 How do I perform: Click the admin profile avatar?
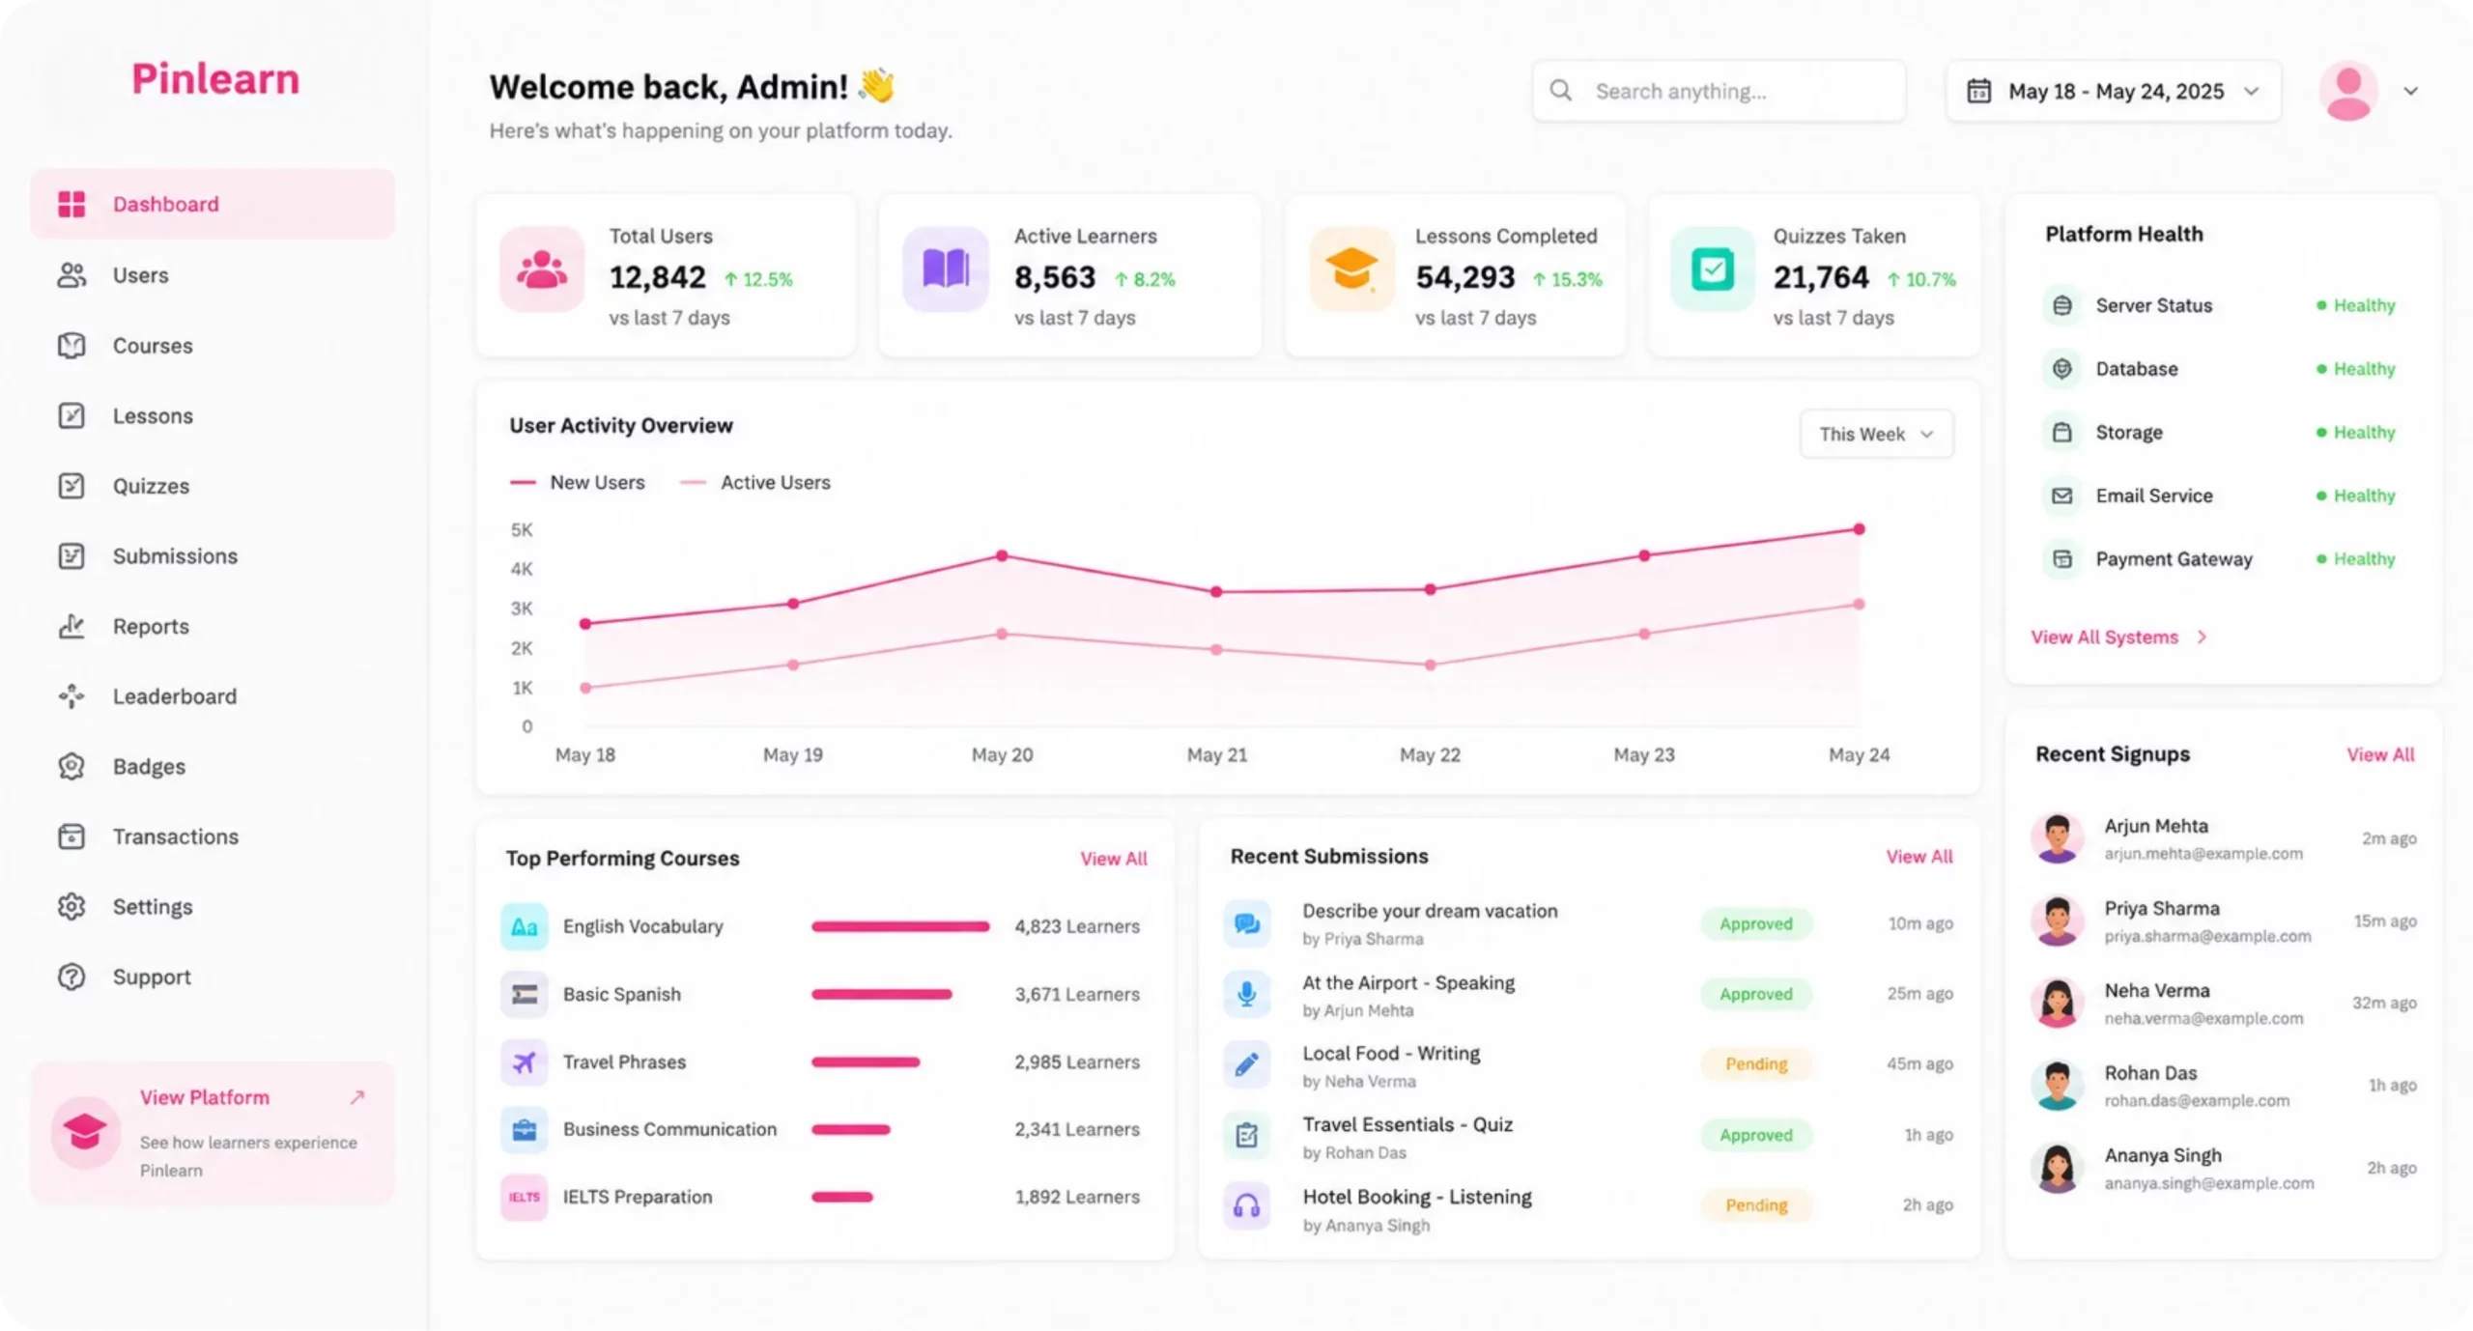2348,91
